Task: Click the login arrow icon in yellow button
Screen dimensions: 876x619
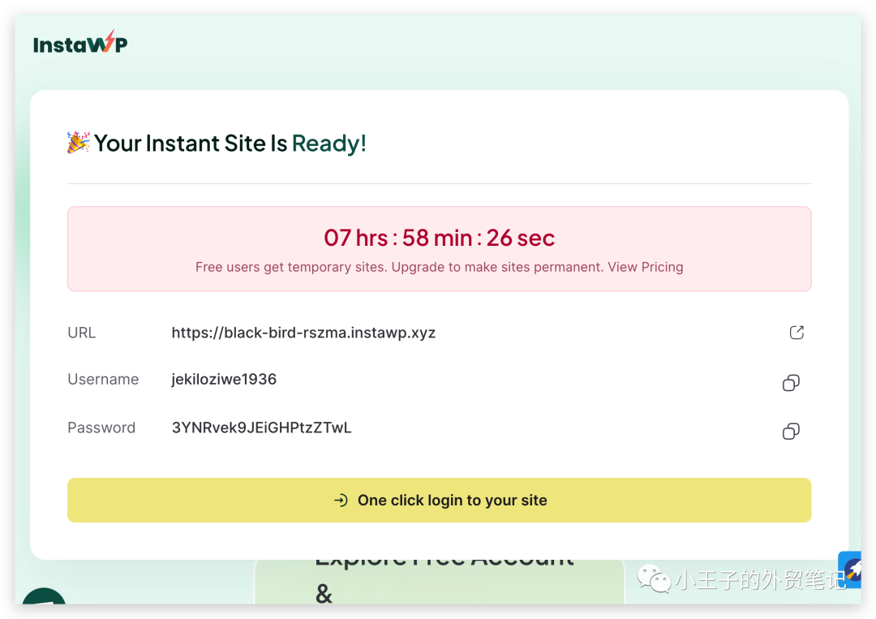Action: [x=341, y=501]
